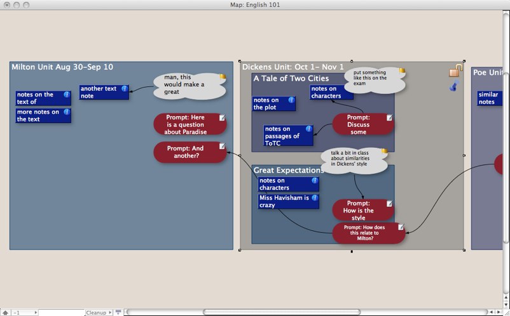
Task: Select the 'Poe Unit' adornment title
Action: (488, 72)
